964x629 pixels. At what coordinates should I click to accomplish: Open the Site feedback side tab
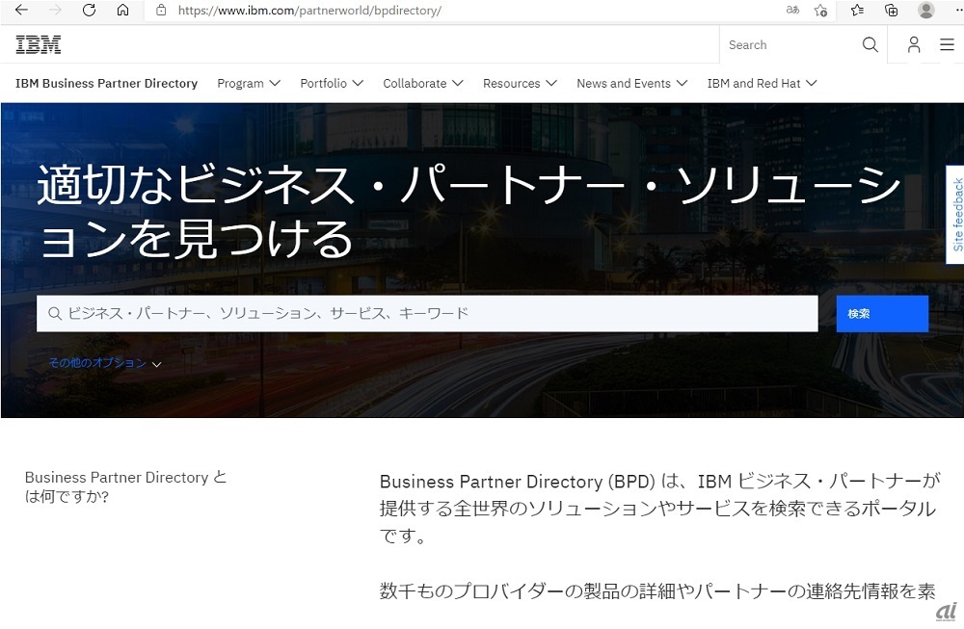click(x=954, y=215)
